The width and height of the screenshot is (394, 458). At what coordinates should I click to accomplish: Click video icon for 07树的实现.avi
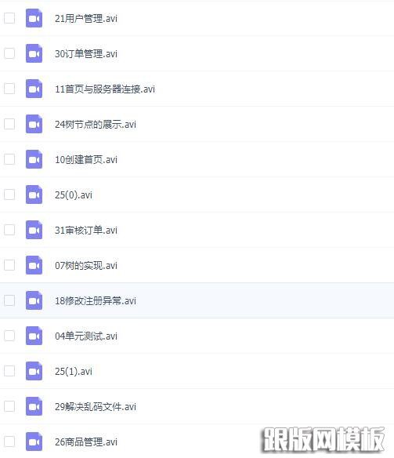(x=34, y=265)
